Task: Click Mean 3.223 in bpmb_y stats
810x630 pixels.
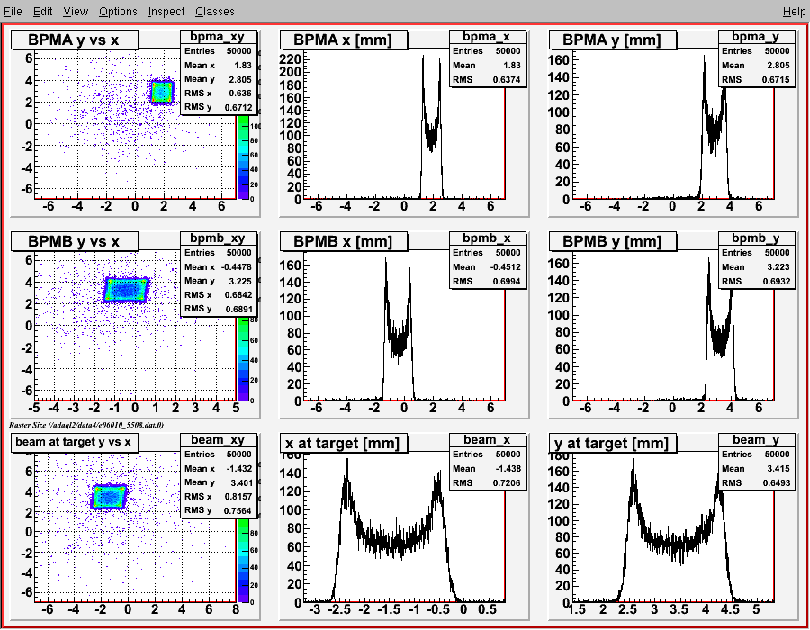Action: click(756, 267)
